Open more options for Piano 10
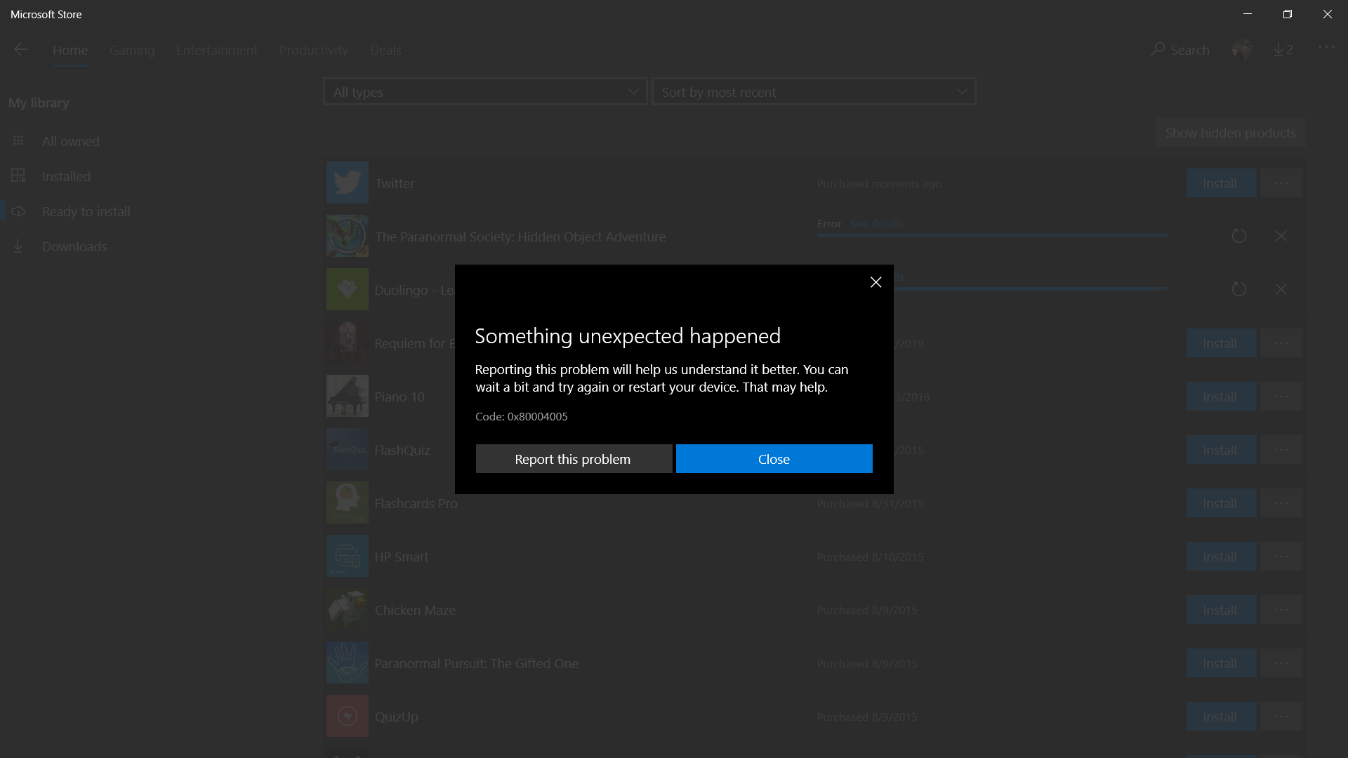 1281,397
